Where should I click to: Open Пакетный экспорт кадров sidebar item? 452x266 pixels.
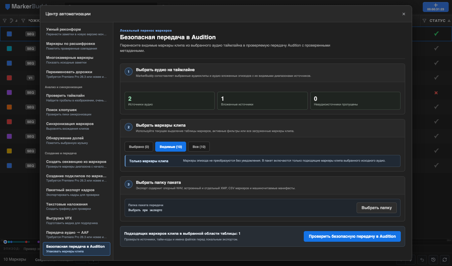[76, 192]
